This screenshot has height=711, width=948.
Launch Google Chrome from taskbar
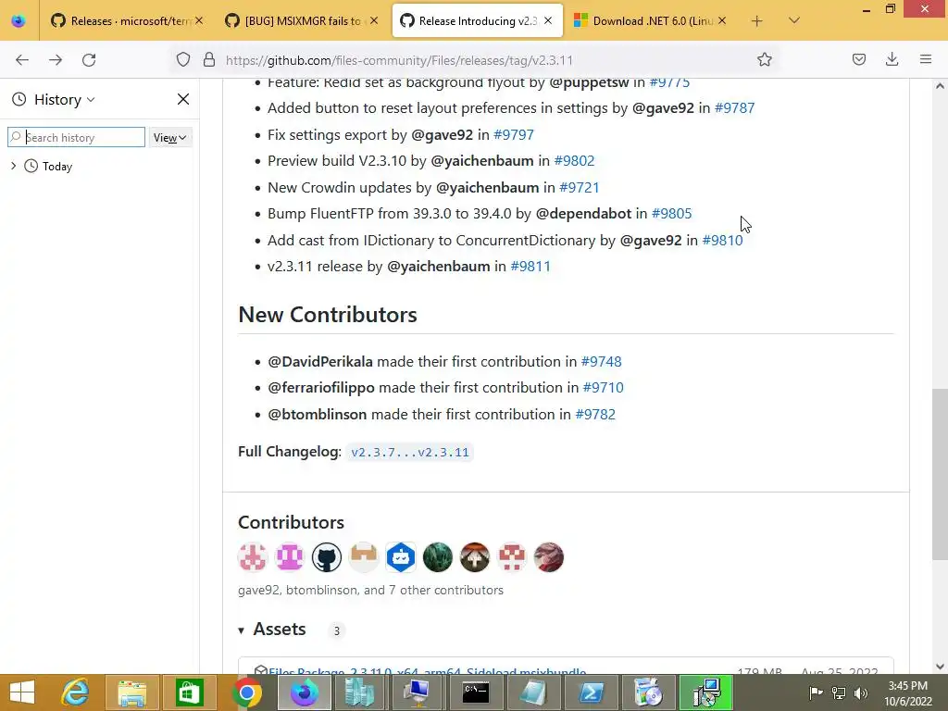click(246, 692)
